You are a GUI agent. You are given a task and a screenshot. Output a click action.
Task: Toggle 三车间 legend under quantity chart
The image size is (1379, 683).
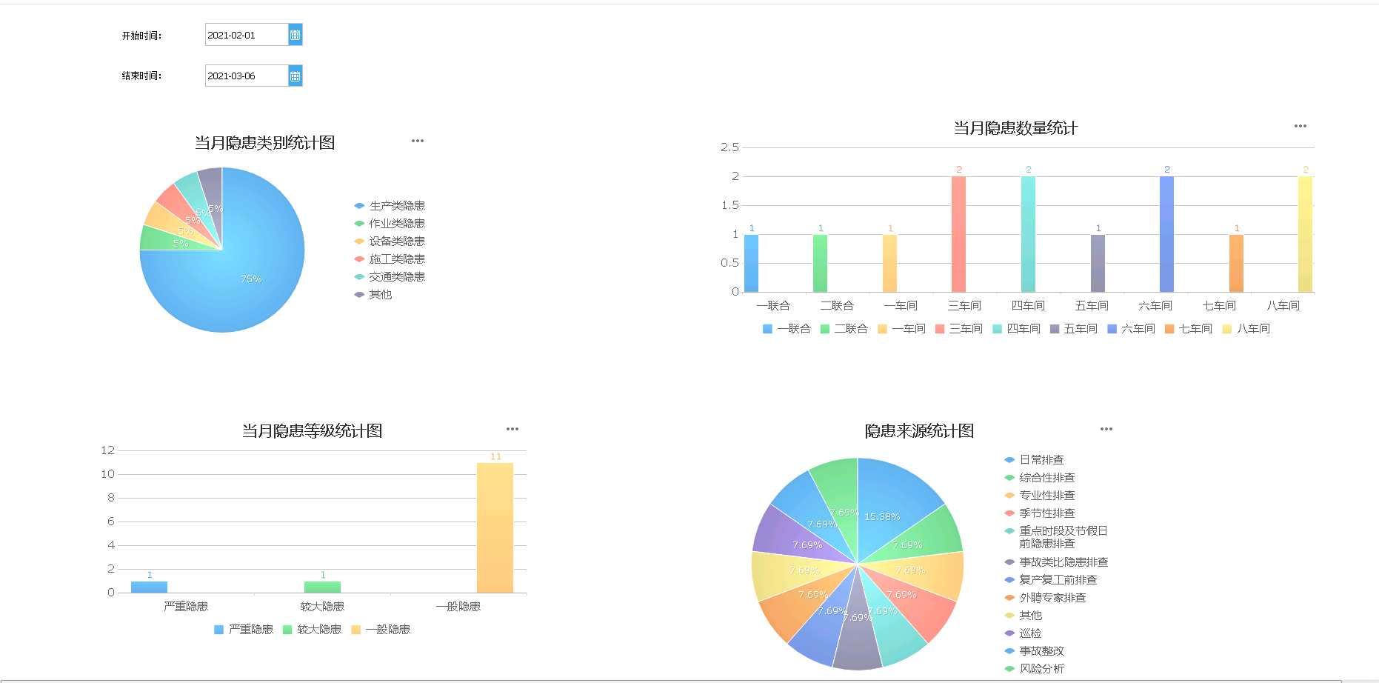(959, 329)
